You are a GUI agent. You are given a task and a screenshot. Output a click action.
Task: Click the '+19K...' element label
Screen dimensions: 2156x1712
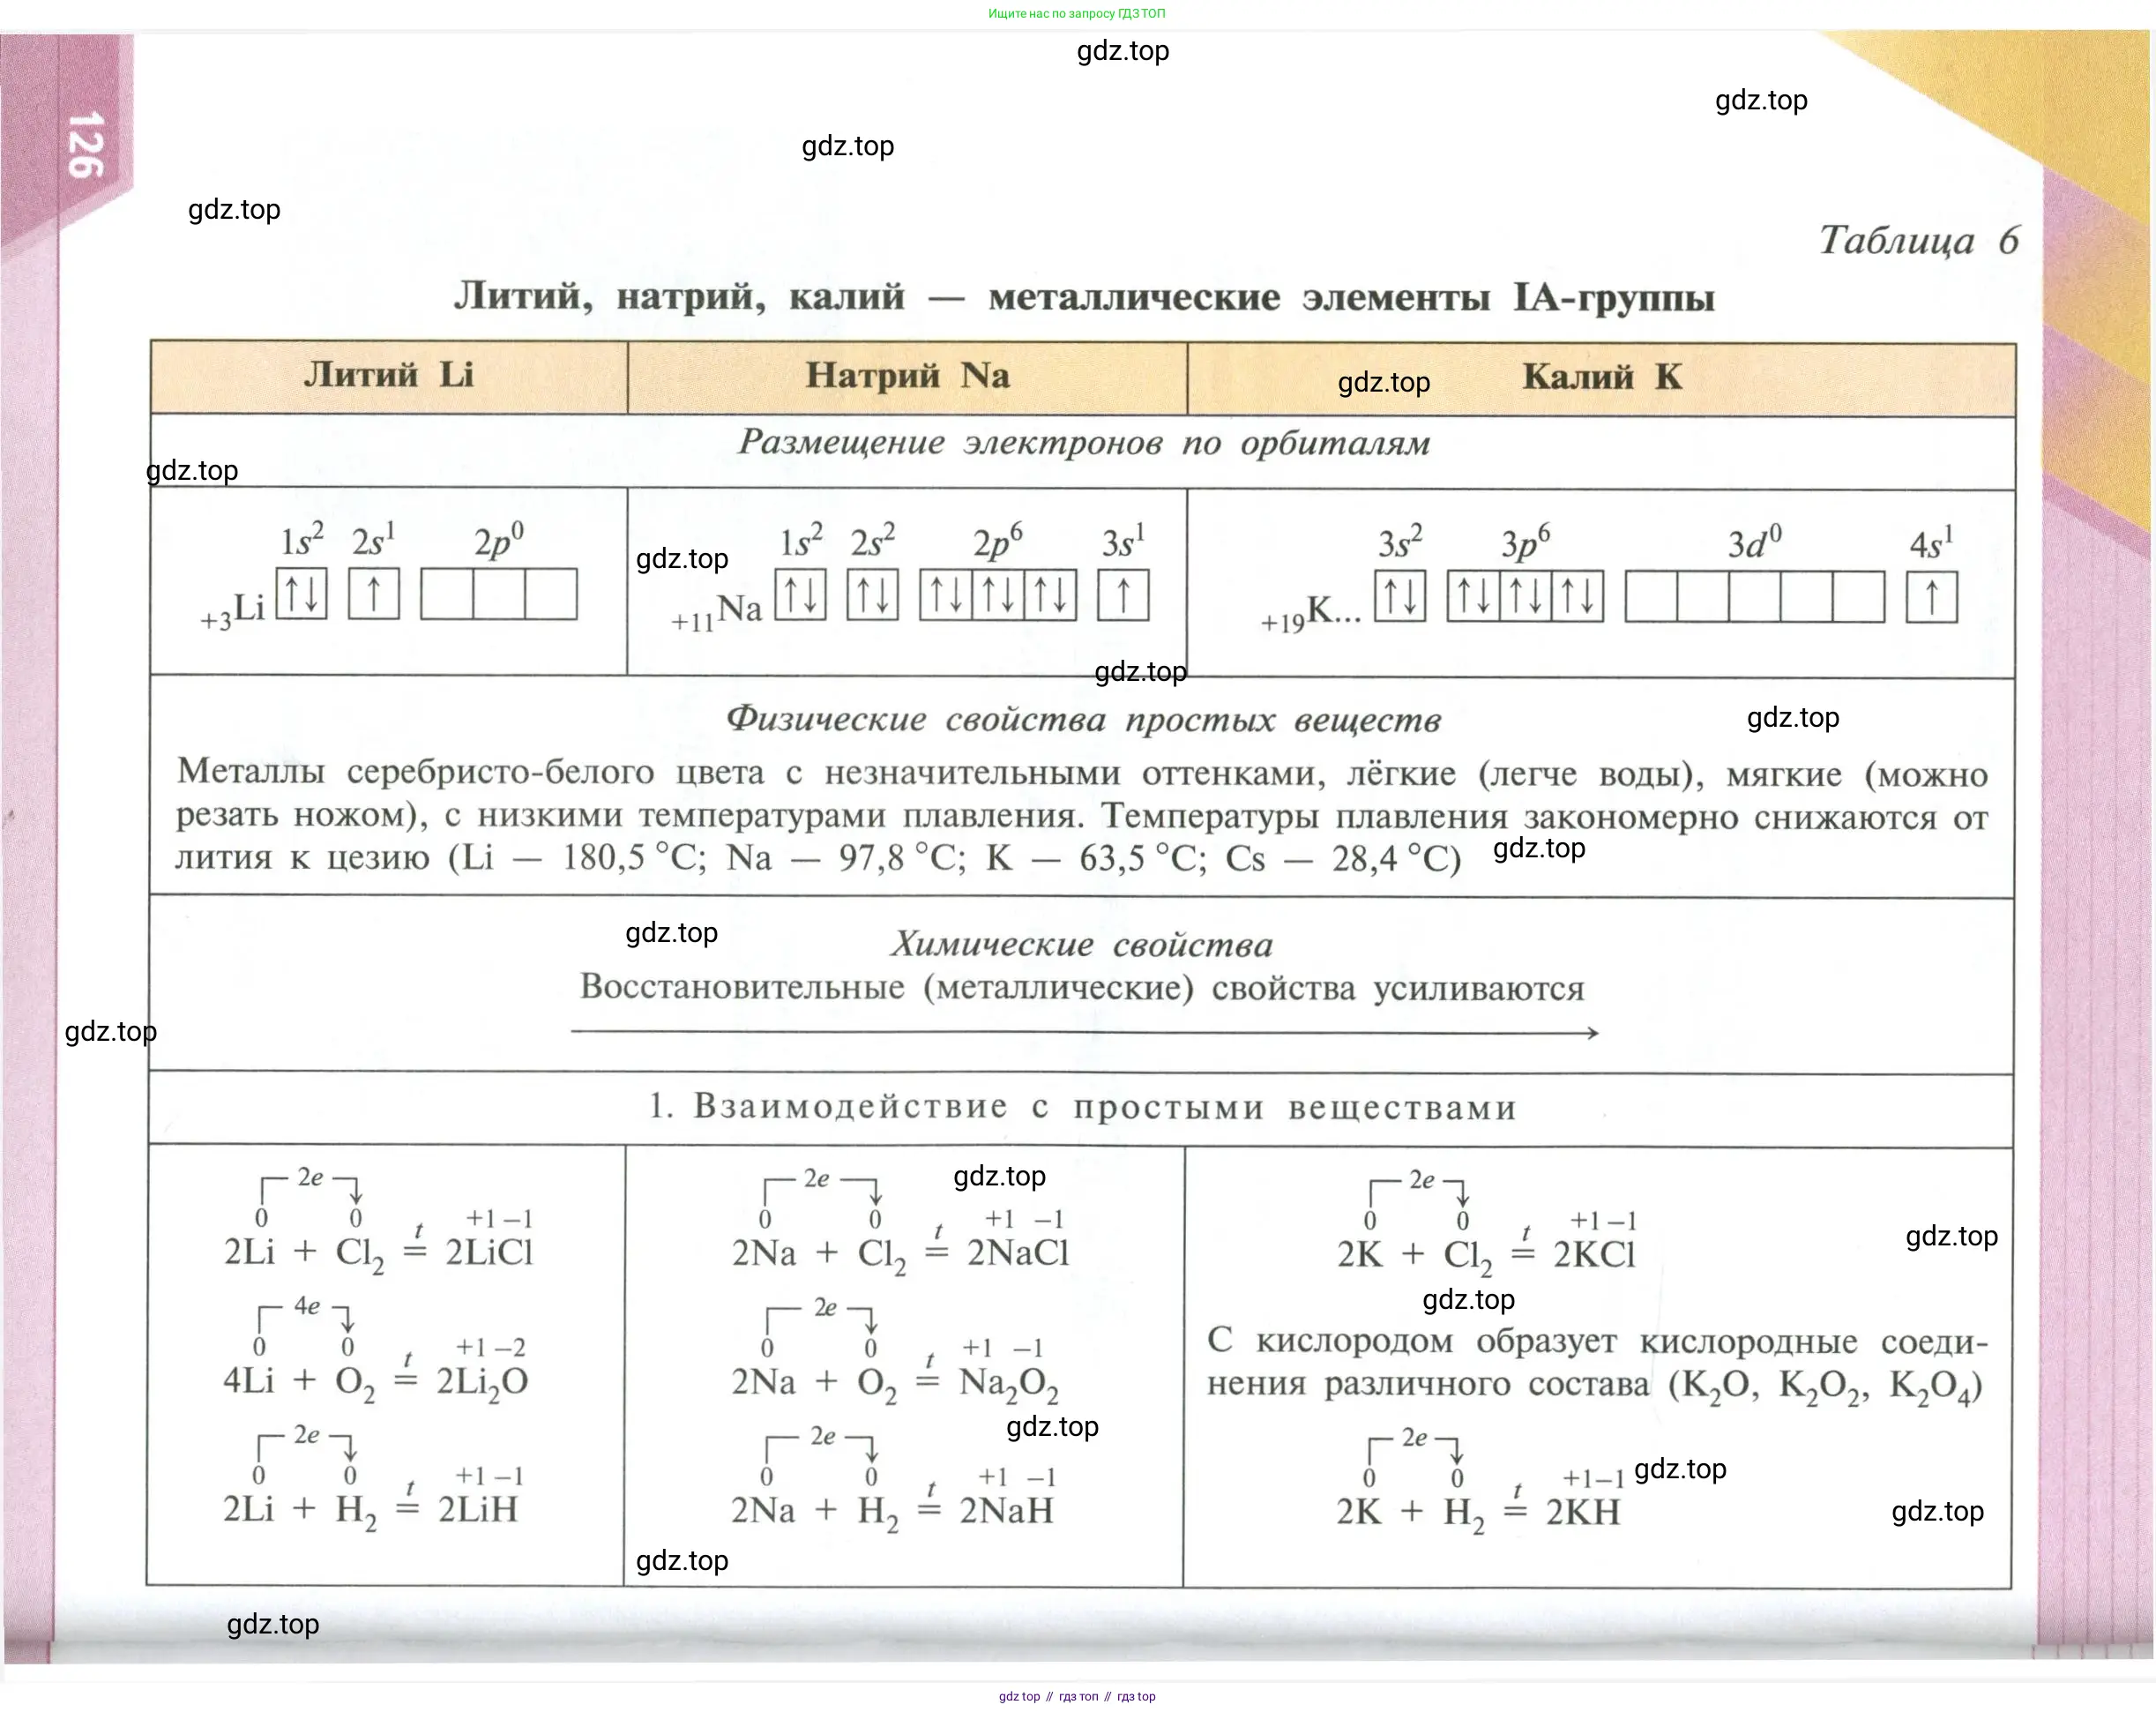(x=1311, y=612)
